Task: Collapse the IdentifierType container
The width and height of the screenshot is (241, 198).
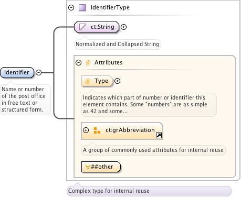Action: [x=71, y=8]
